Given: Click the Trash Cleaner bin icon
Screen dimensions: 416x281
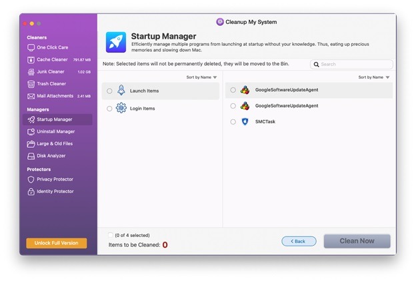Looking at the screenshot, I should (x=31, y=84).
